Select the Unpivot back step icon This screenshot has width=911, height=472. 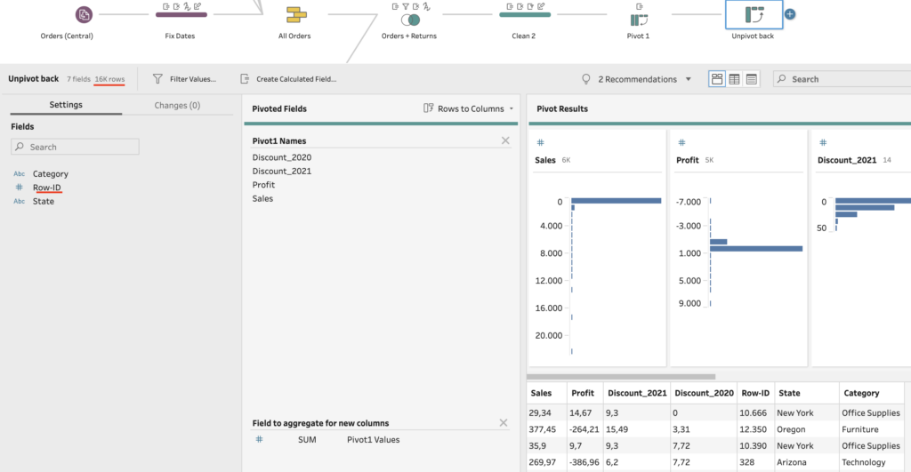tap(754, 15)
